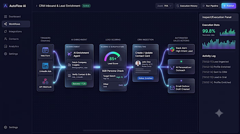
Task: Select the API Webhook trigger icon
Action: (x=45, y=81)
